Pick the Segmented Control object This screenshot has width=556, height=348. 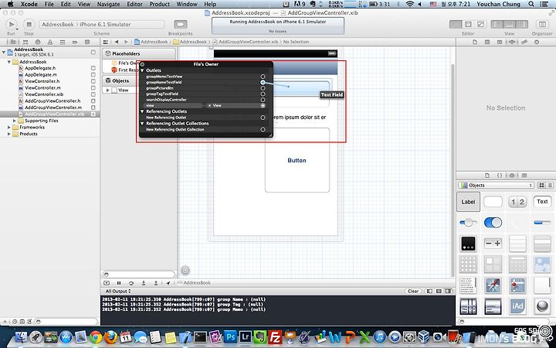[517, 202]
